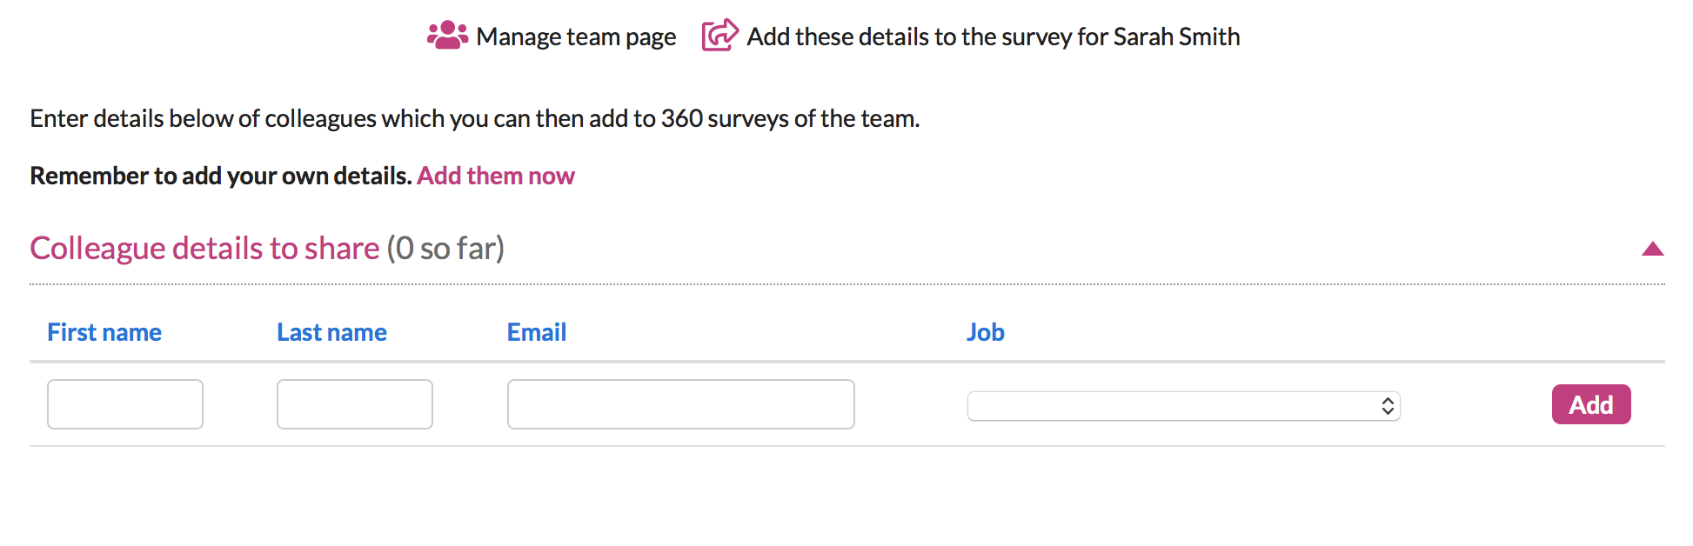Focus the Email text field
The height and width of the screenshot is (546, 1693).
pyautogui.click(x=681, y=404)
